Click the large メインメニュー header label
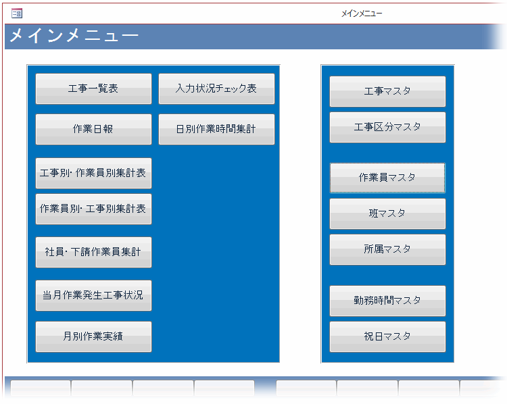The width and height of the screenshot is (507, 404). click(x=74, y=36)
